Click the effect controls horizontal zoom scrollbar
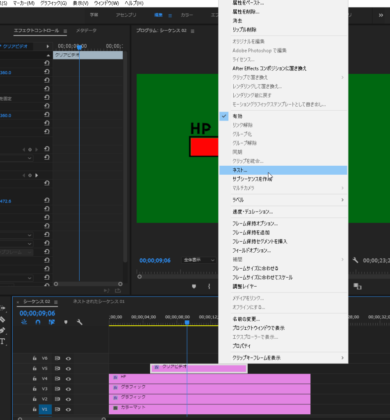This screenshot has height=420, width=390. 88,284
